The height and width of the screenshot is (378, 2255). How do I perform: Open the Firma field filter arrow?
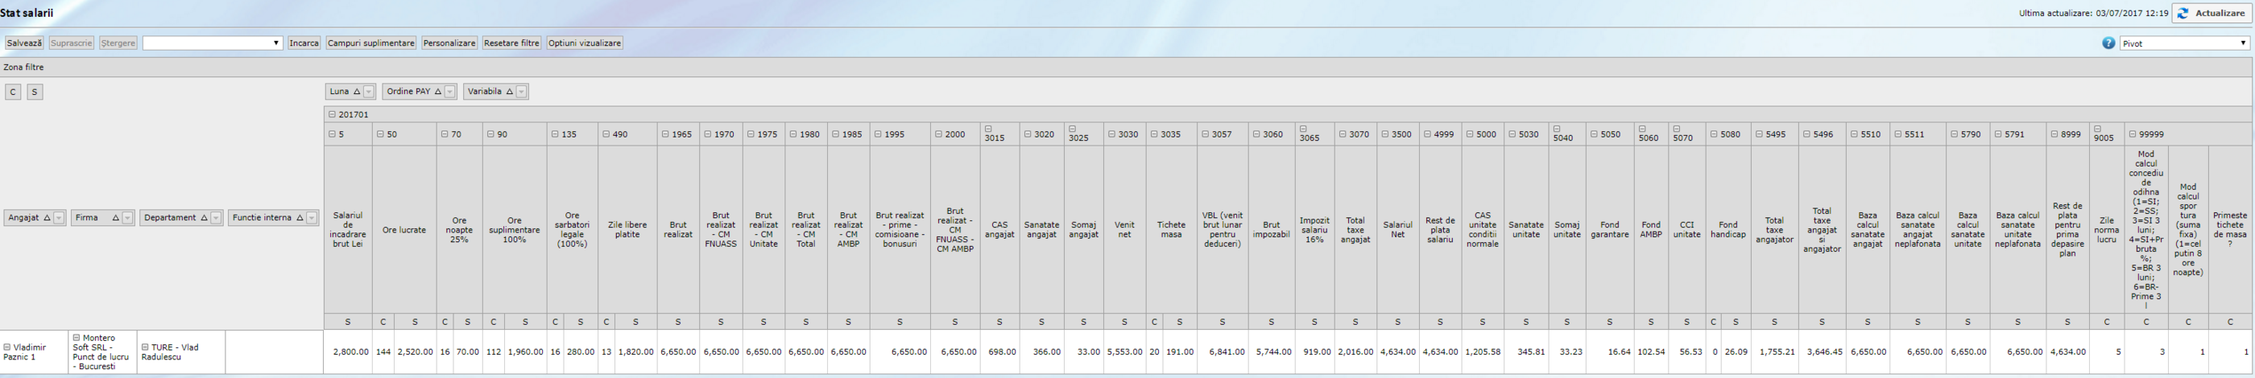pos(127,218)
